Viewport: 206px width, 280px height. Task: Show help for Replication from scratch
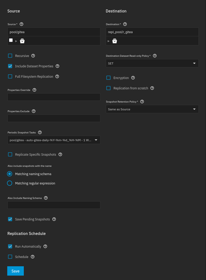(x=152, y=88)
